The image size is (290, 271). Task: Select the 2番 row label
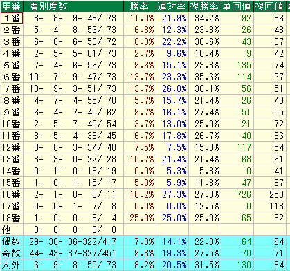(x=12, y=30)
